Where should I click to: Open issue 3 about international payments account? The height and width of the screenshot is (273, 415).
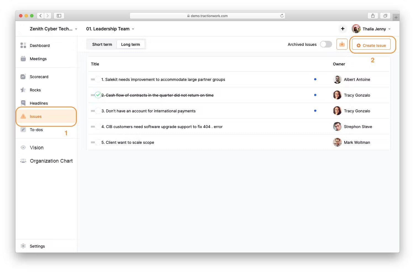point(148,111)
